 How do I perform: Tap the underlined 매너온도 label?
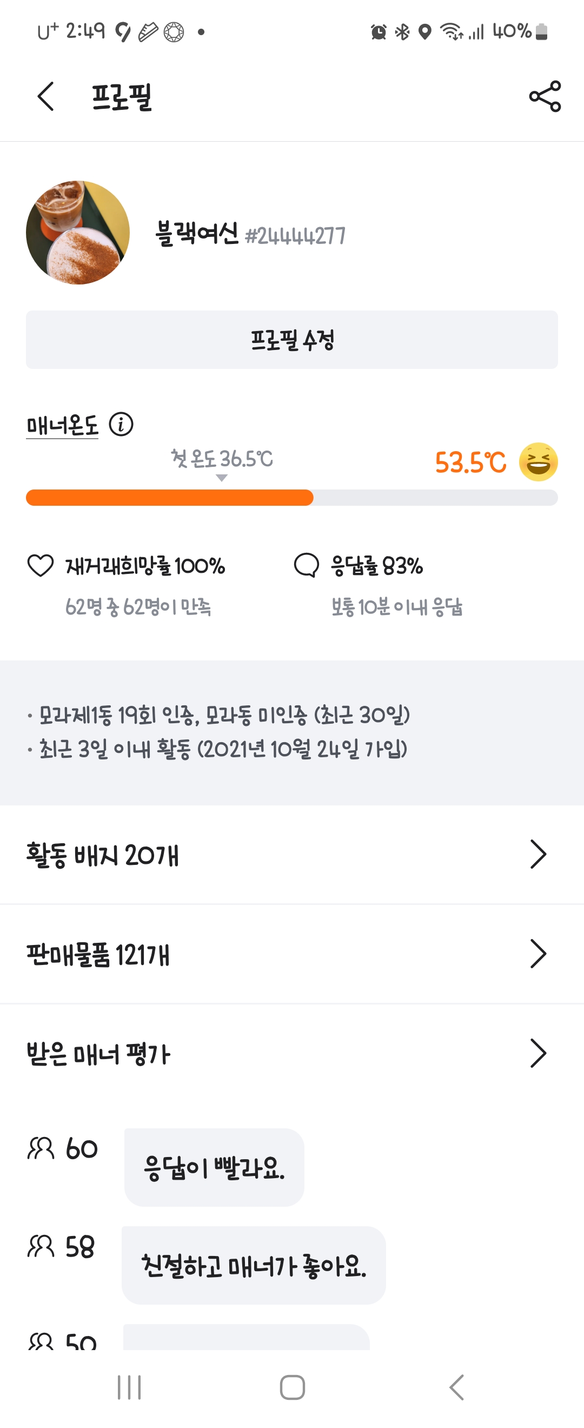[63, 426]
